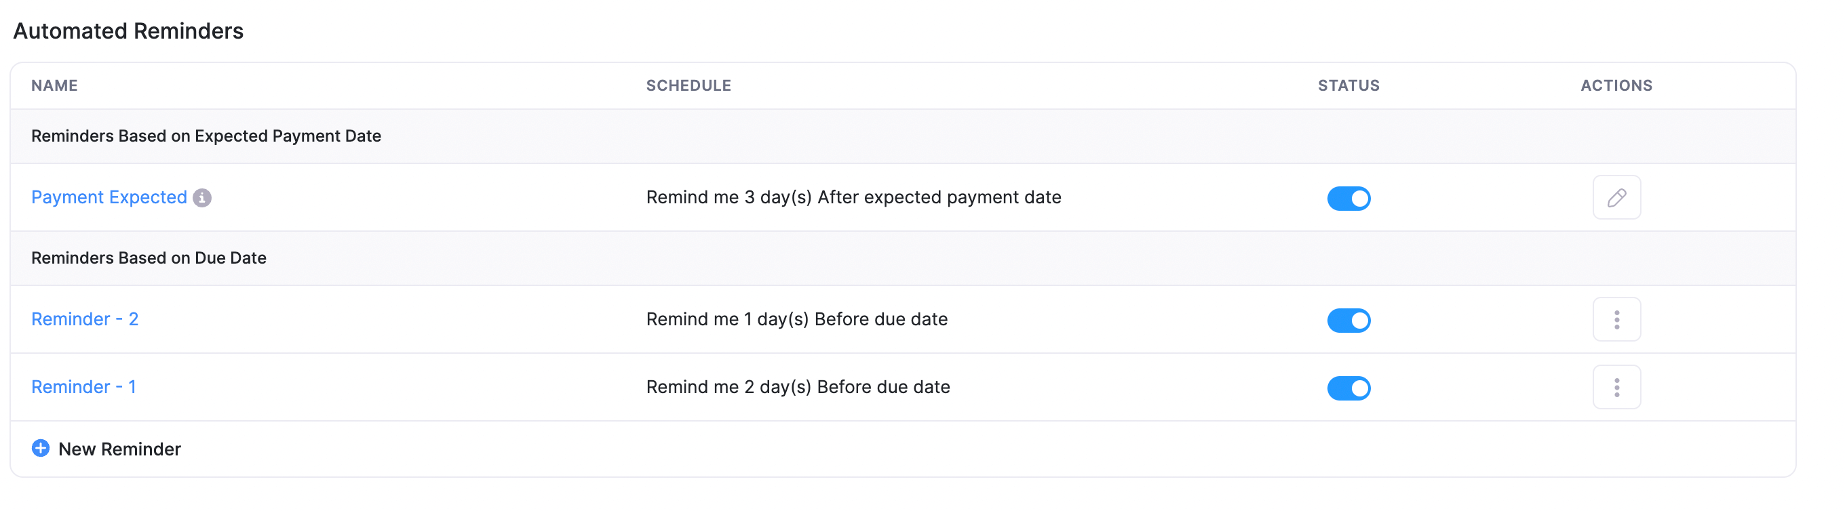The height and width of the screenshot is (511, 1845).
Task: Click the schedule text for Reminder - 2
Action: point(797,319)
